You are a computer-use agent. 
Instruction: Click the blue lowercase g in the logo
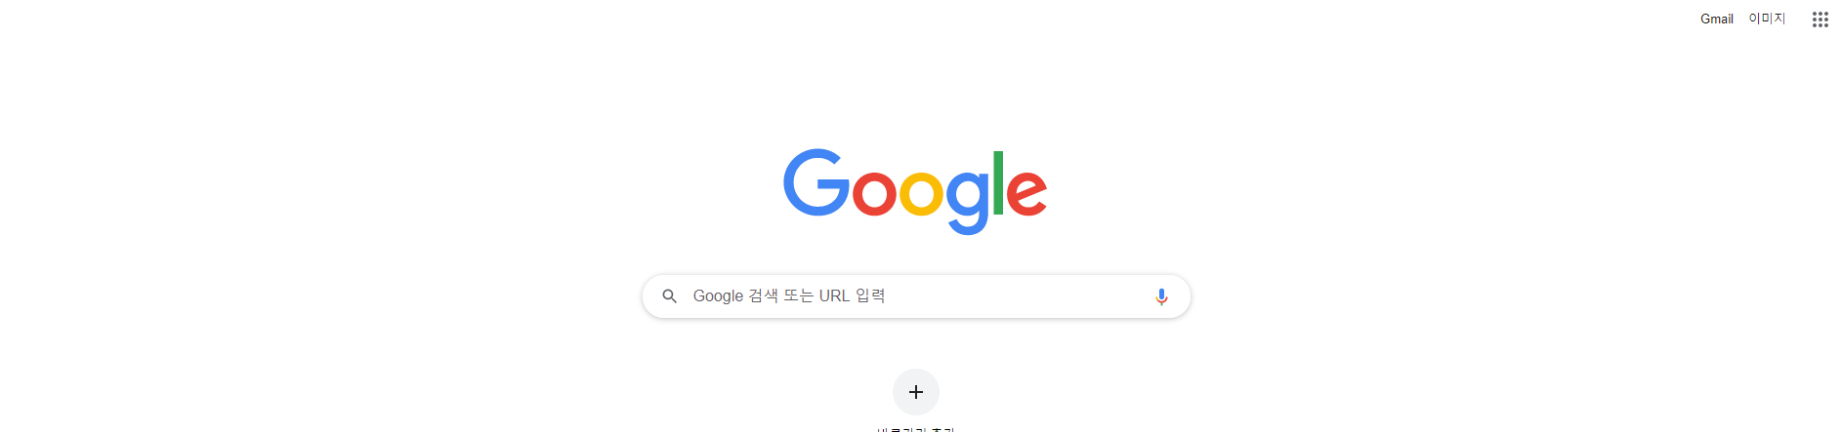[x=968, y=202]
